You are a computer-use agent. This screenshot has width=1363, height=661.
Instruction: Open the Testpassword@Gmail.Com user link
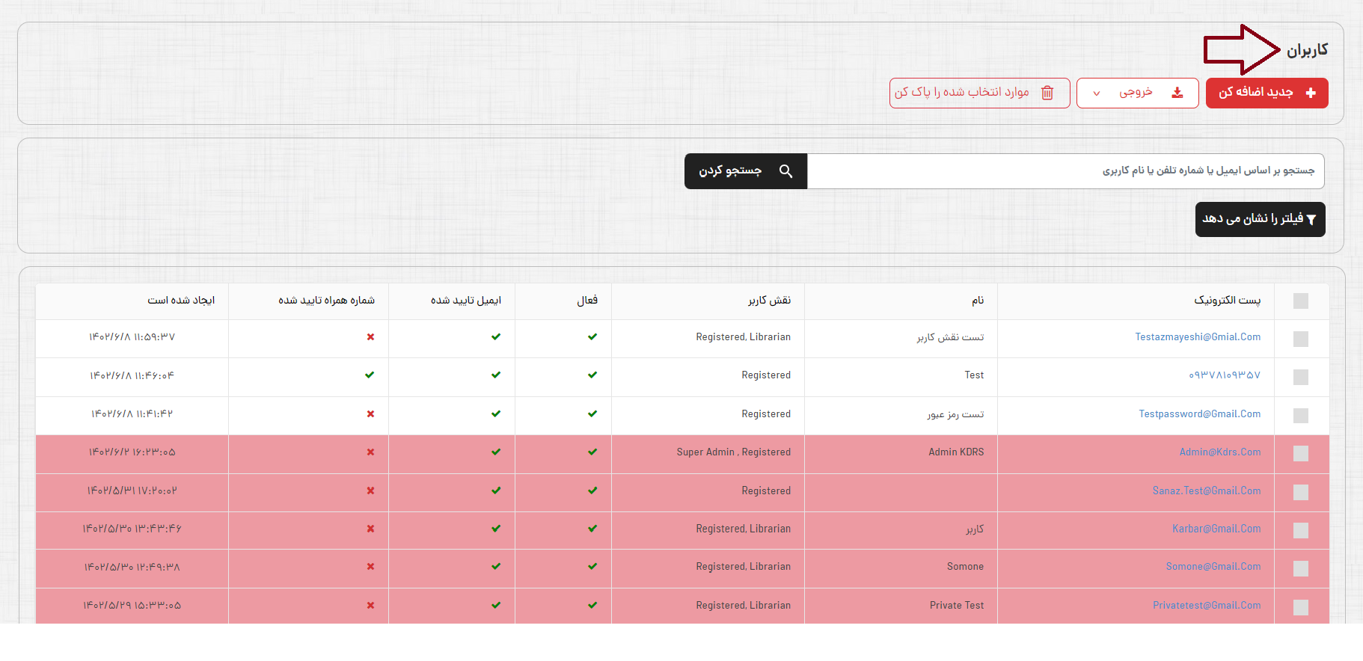tap(1199, 414)
